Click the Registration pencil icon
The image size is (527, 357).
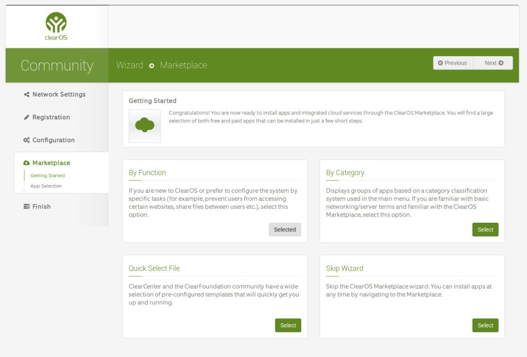27,117
